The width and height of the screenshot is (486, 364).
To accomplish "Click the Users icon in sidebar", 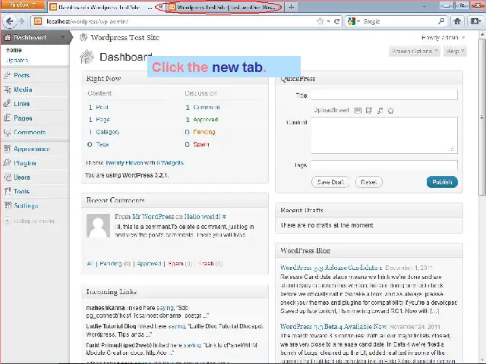I will click(x=7, y=177).
